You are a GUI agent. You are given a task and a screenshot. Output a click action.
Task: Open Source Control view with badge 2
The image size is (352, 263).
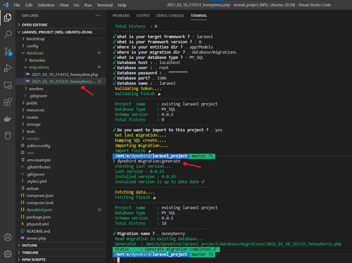[x=8, y=51]
